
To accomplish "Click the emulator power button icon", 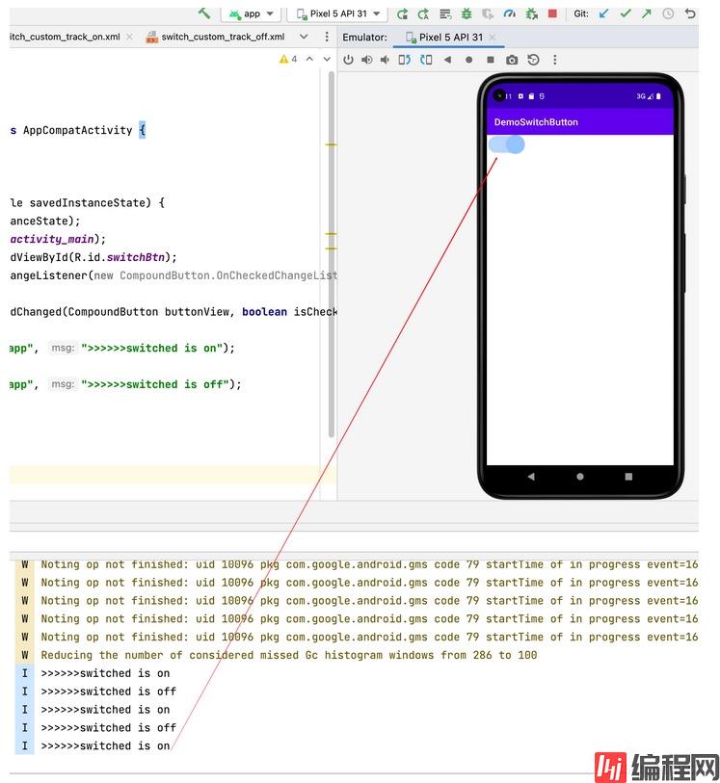I will coord(348,60).
